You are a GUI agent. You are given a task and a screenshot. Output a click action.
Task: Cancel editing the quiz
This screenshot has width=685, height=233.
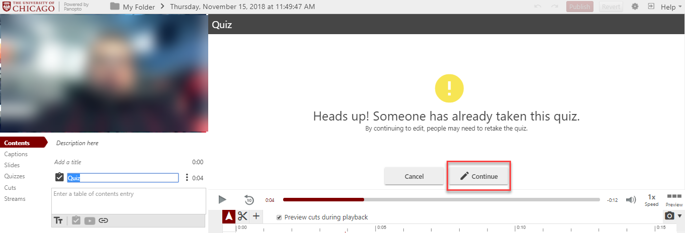(414, 176)
